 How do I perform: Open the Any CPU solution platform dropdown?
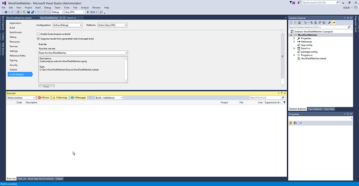click(x=75, y=12)
